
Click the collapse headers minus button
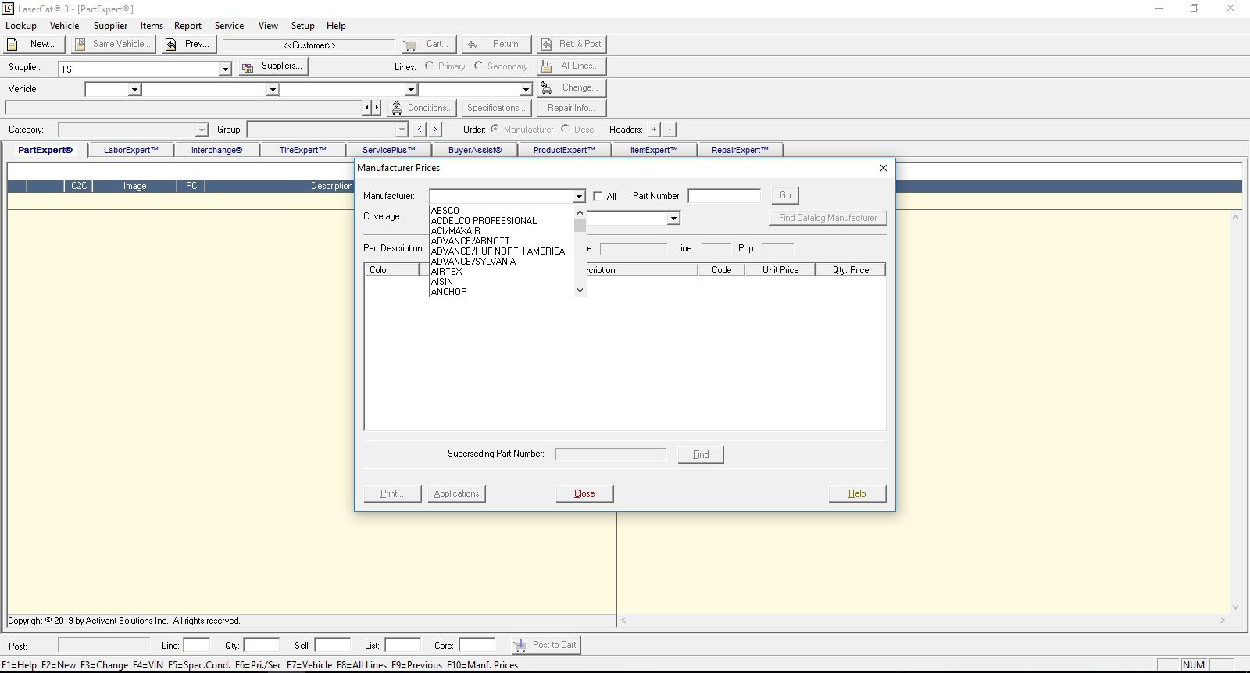click(x=670, y=130)
